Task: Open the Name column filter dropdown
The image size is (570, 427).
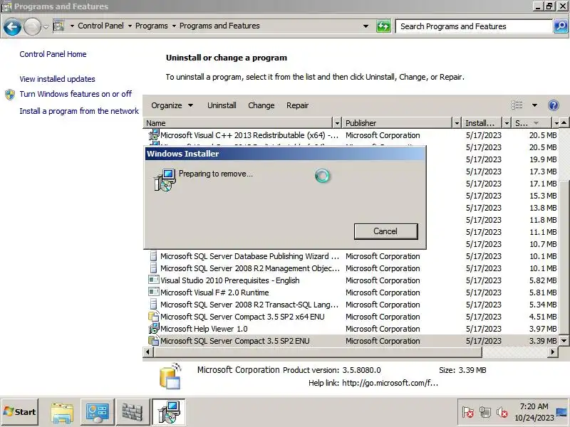Action: 337,123
